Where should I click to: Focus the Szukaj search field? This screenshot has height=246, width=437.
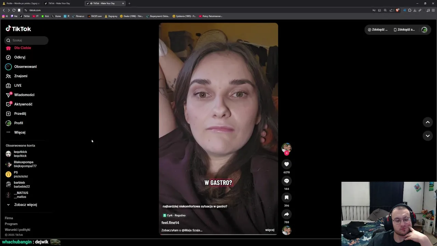[26, 40]
